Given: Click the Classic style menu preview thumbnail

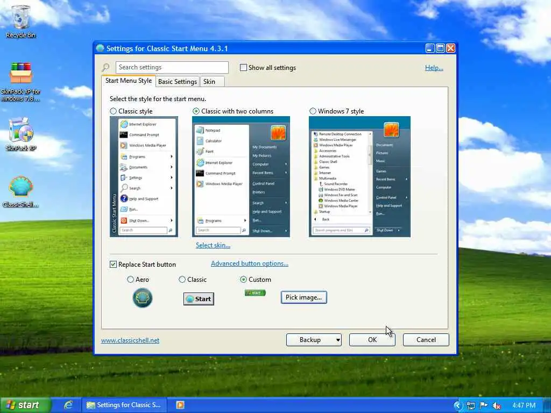Looking at the screenshot, I should (144, 176).
